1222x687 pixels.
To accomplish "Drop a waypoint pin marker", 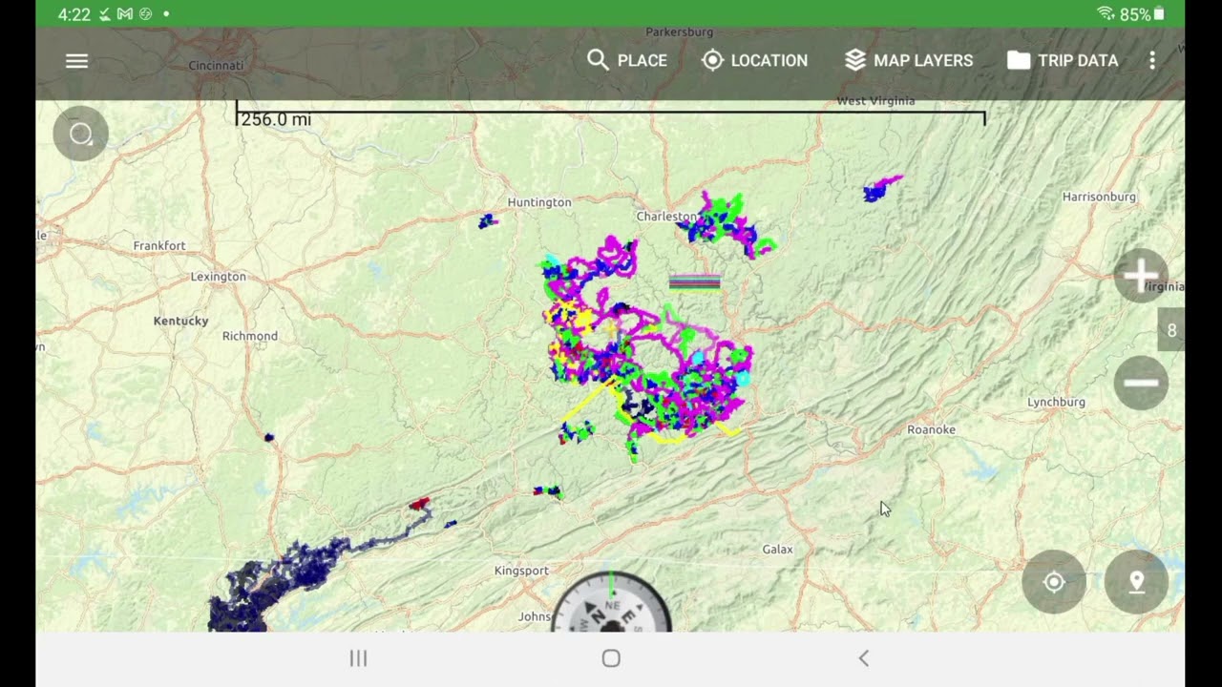I will (x=1136, y=582).
